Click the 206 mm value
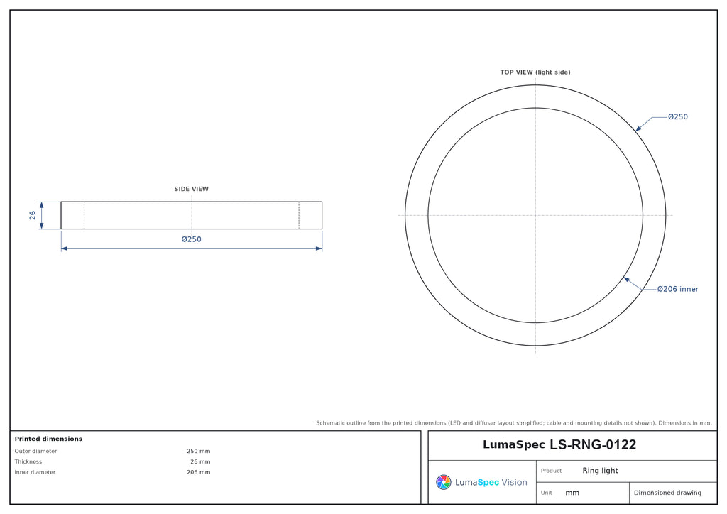The width and height of the screenshot is (727, 514). tap(199, 472)
